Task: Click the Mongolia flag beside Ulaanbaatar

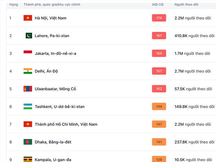Action: (x=28, y=89)
